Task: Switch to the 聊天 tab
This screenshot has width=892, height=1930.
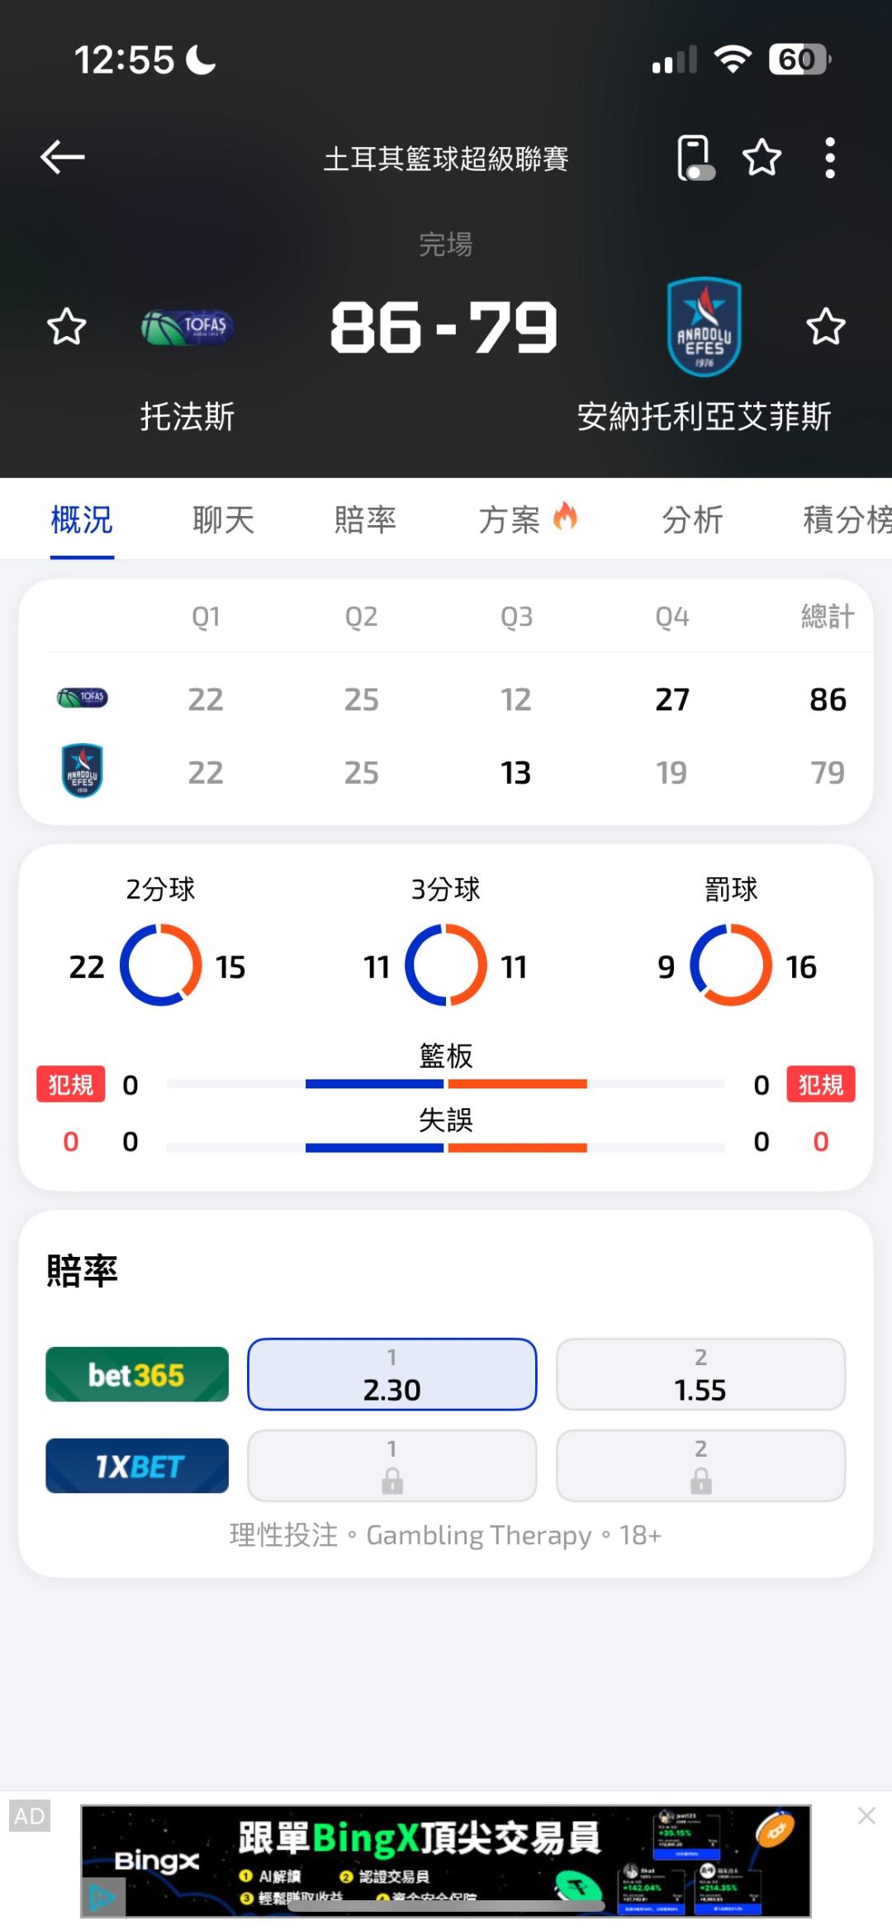Action: [x=223, y=520]
